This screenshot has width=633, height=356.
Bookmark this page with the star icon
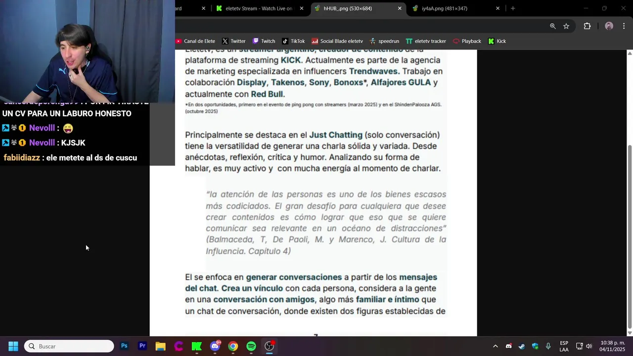click(566, 26)
